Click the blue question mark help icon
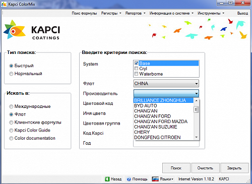Image resolution: width=252 pixels, height=184 pixels. click(x=129, y=179)
